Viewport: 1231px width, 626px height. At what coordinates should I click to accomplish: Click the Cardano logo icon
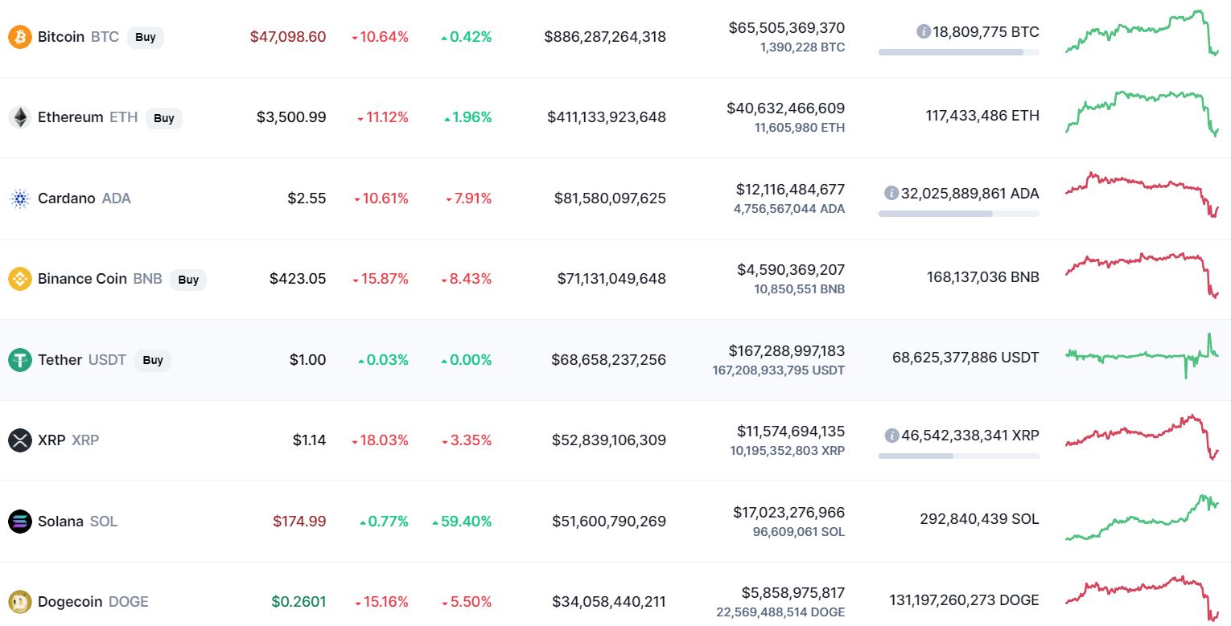pyautogui.click(x=20, y=198)
